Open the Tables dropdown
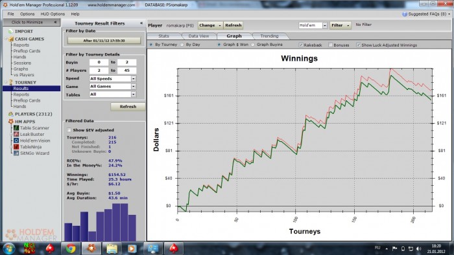The height and width of the screenshot is (255, 454). [x=134, y=94]
